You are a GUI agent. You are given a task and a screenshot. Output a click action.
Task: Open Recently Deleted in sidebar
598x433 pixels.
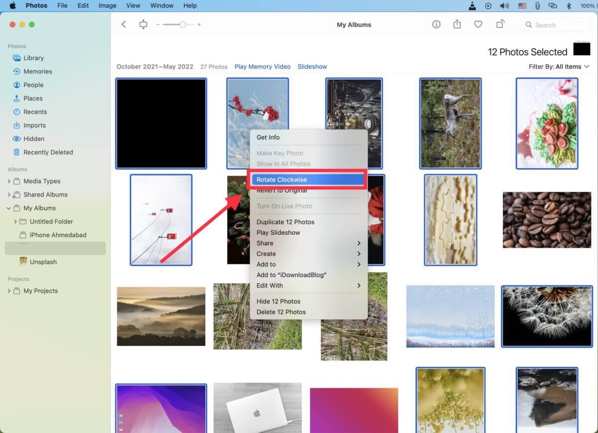point(48,152)
